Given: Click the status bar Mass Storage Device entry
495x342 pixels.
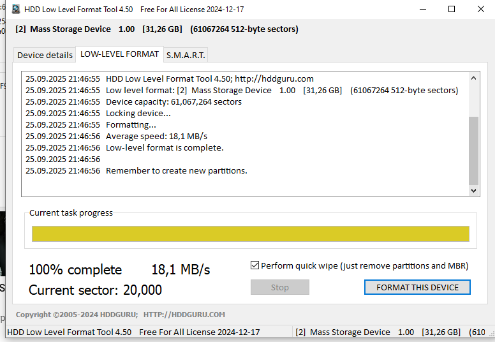Looking at the screenshot, I should 390,332.
